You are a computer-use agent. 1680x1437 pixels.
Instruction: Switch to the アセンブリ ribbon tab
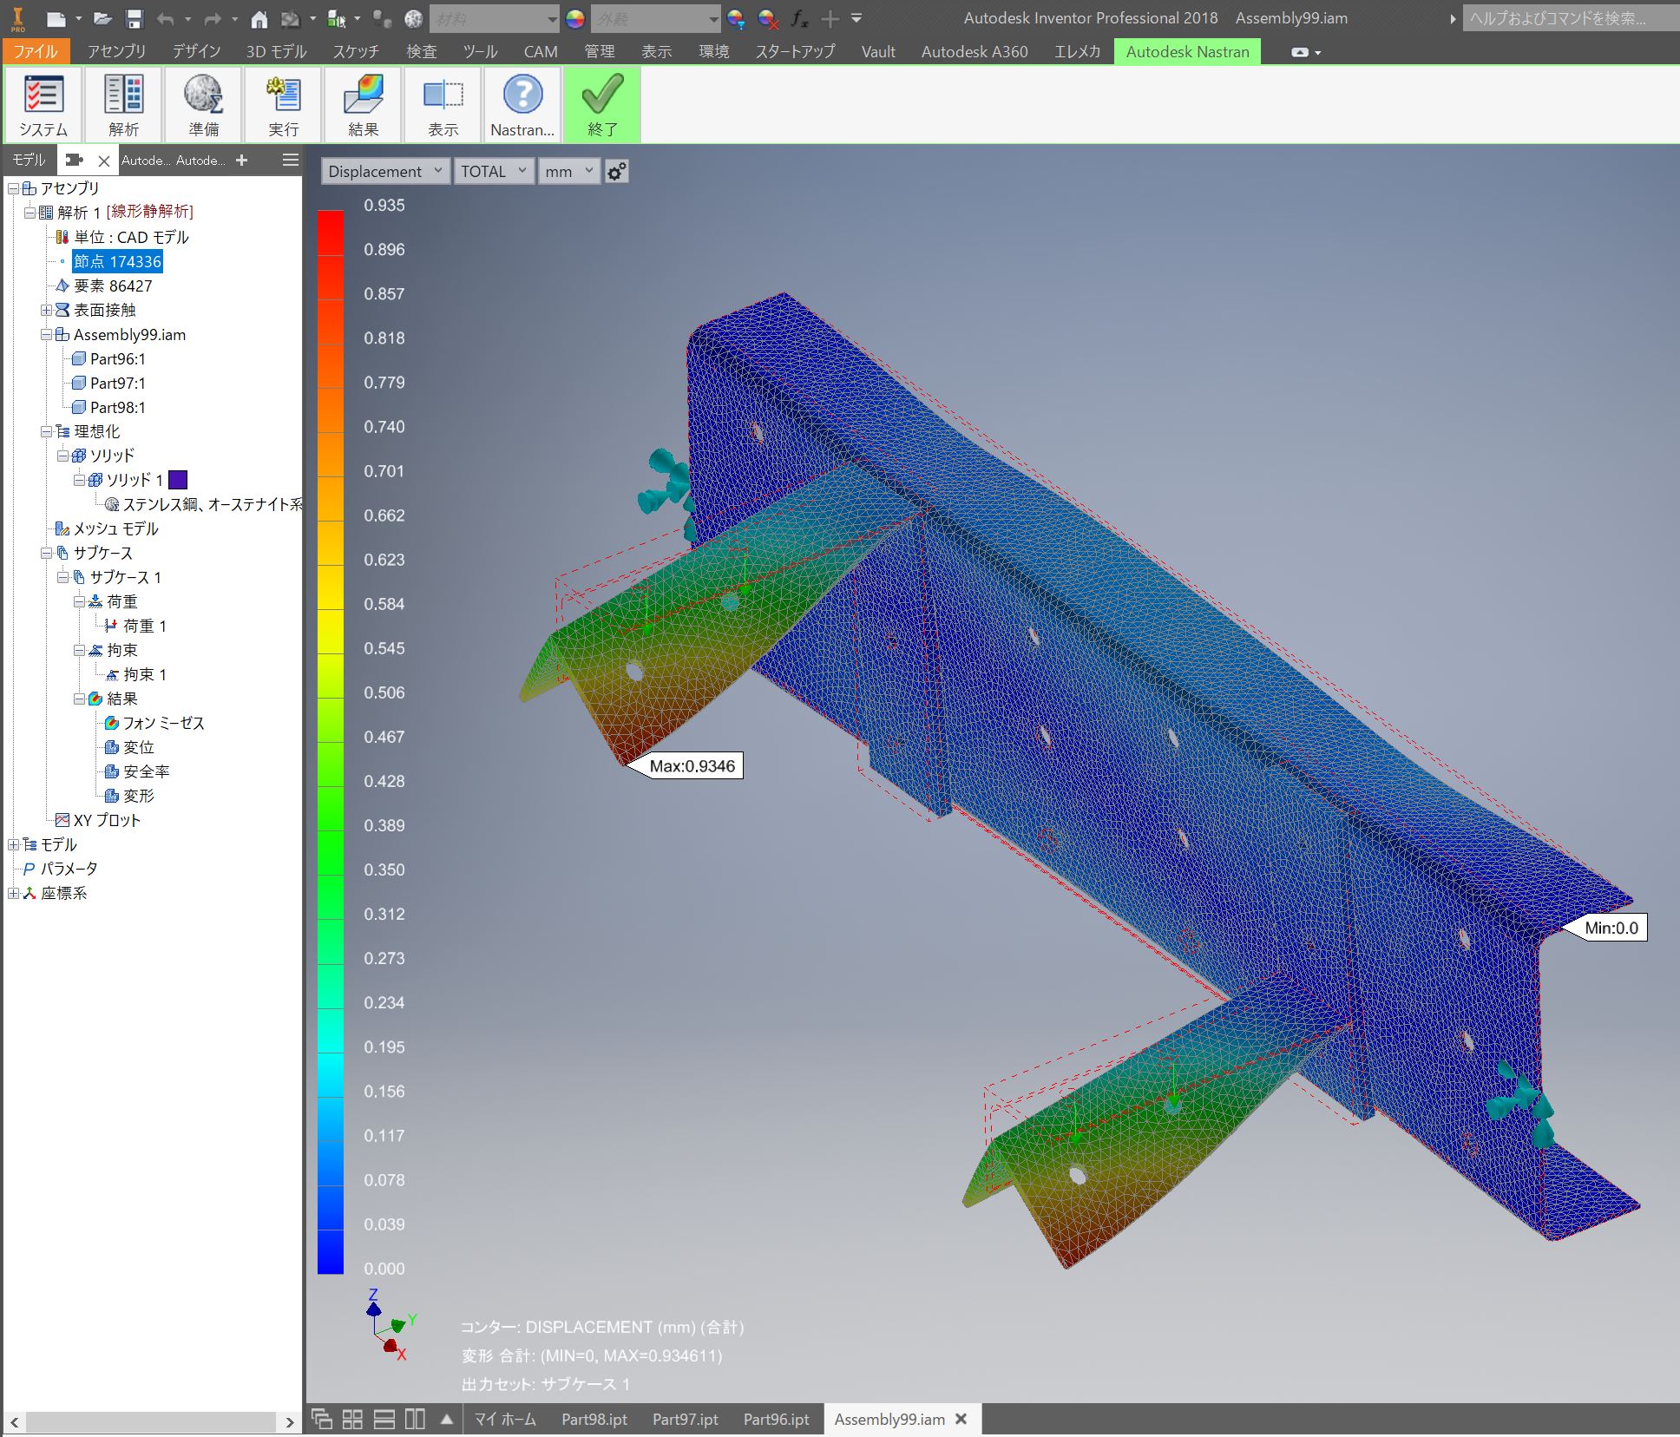[x=116, y=51]
